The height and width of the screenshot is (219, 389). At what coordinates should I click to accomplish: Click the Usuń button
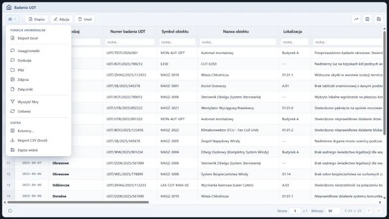coord(85,19)
